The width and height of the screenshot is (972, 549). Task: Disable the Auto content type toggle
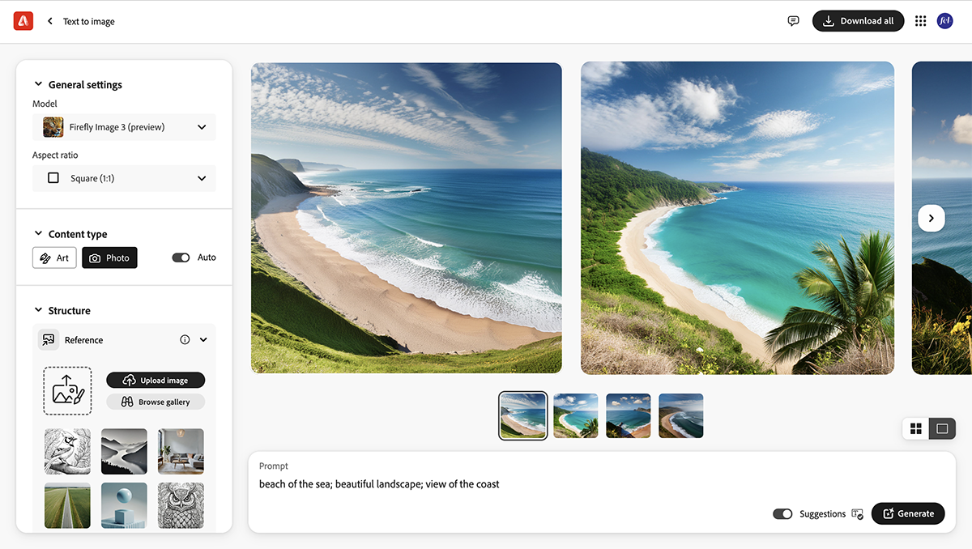pyautogui.click(x=179, y=257)
